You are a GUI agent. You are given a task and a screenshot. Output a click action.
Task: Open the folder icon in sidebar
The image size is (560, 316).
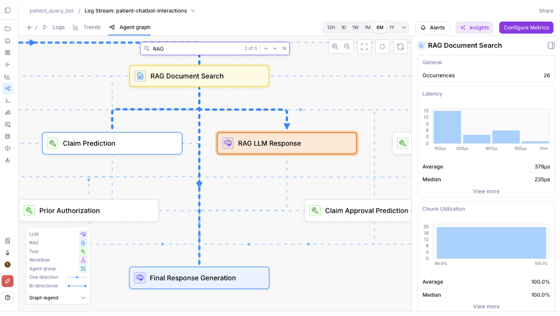(8, 29)
